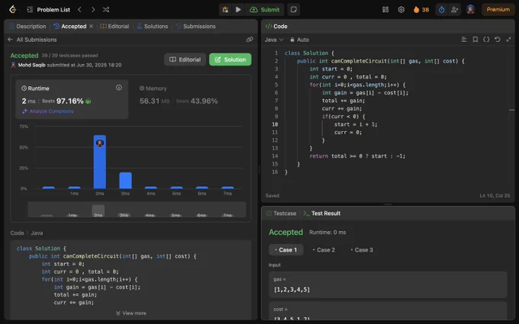This screenshot has height=324, width=519.
Task: Click the 2ms bar in the chart
Action: click(100, 162)
